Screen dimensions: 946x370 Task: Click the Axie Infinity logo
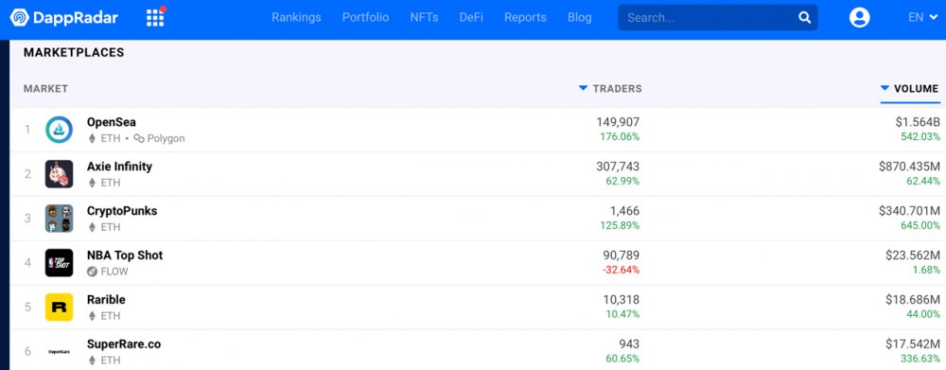click(x=59, y=174)
